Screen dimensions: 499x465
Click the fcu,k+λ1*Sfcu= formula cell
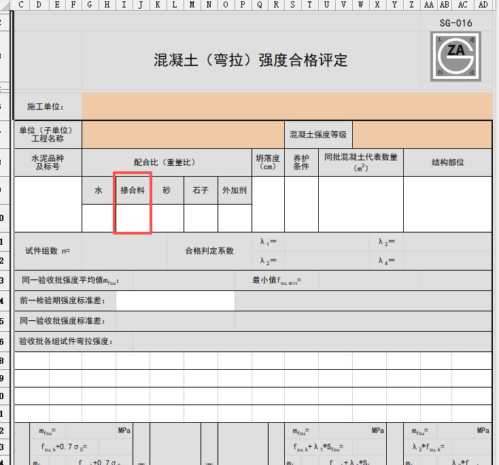pyautogui.click(x=318, y=447)
